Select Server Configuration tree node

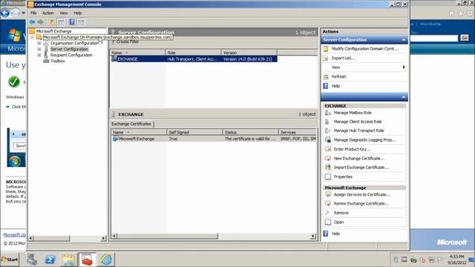69,49
